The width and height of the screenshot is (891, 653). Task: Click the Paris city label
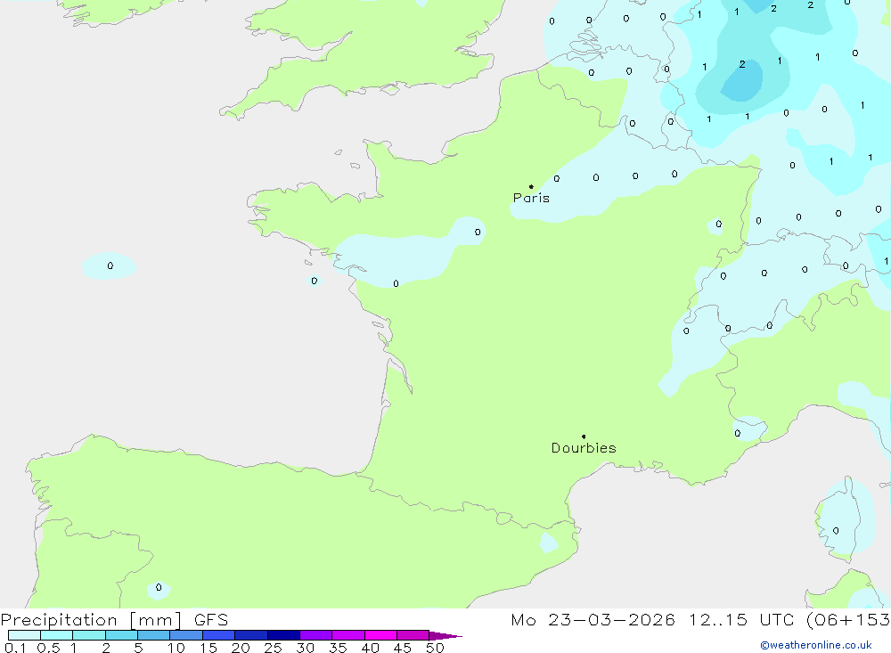(x=531, y=198)
